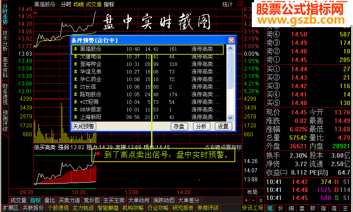Open the 预测评级 side tab
Viewport: 353px width, 212px height.
click(5, 121)
